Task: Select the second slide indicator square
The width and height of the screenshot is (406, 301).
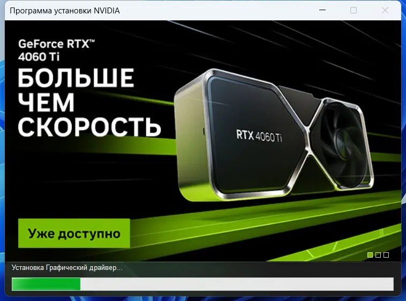Action: (x=378, y=255)
